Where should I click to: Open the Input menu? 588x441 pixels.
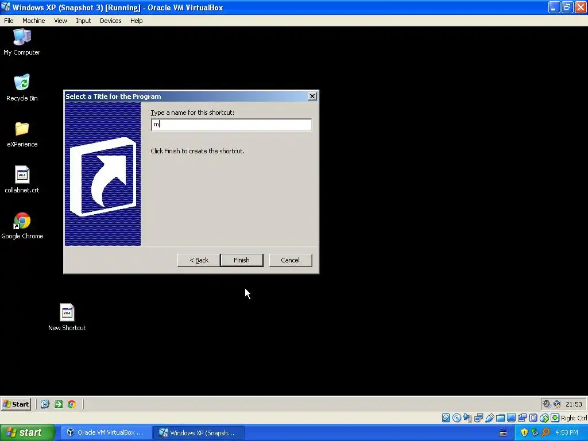pos(83,21)
